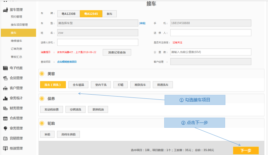Click the 消费记录查询 button
Image resolution: width=268 pixels, height=155 pixels.
pyautogui.click(x=117, y=52)
